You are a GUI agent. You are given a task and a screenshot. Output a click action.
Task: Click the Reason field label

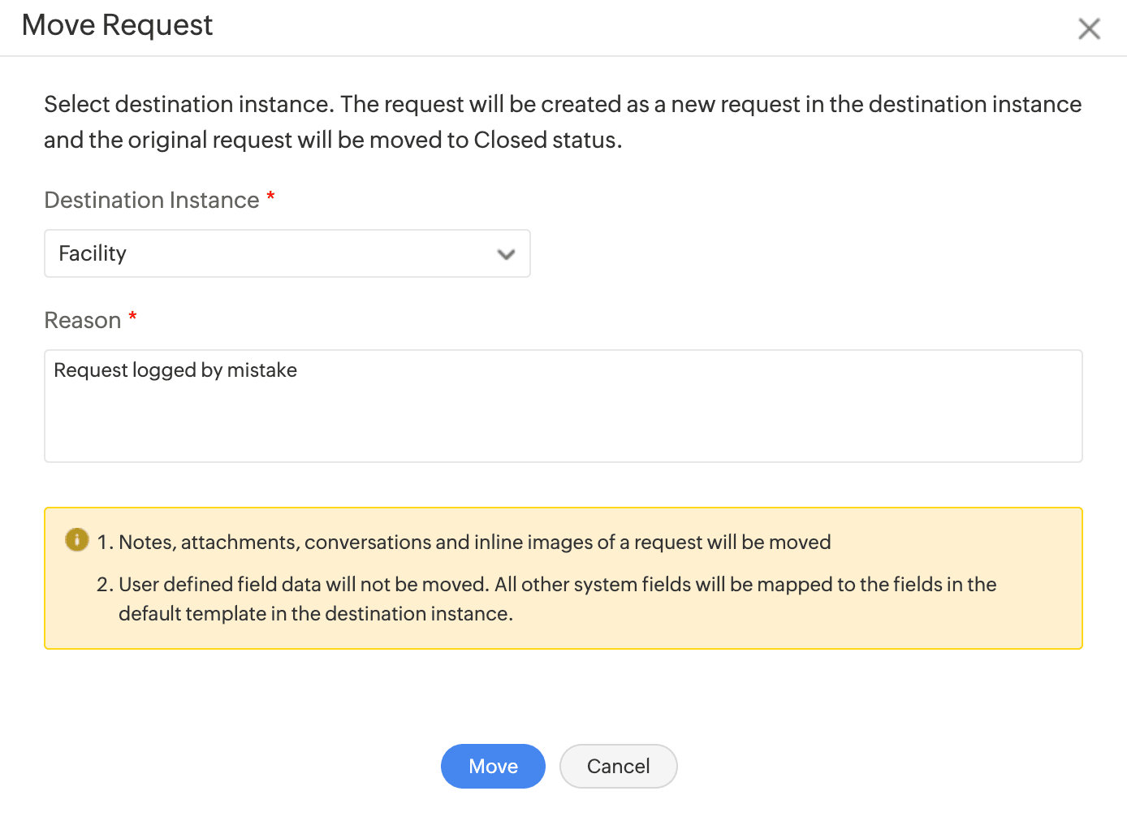pos(83,320)
